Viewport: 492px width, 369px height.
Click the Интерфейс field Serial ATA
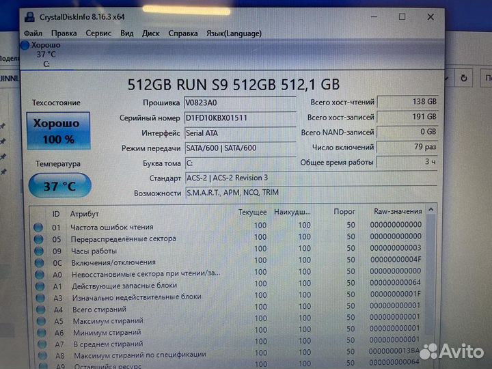(x=240, y=133)
